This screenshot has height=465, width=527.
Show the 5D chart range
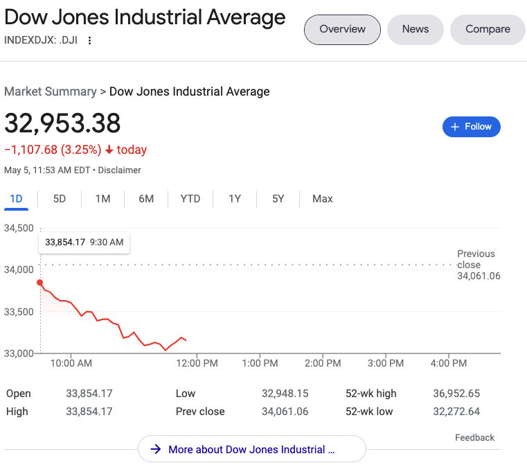pos(60,199)
